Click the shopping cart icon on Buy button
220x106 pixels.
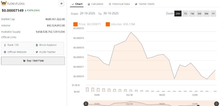point(24,61)
